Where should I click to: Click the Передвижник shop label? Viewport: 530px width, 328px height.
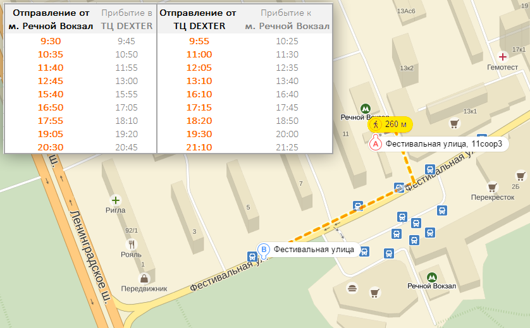click(144, 289)
